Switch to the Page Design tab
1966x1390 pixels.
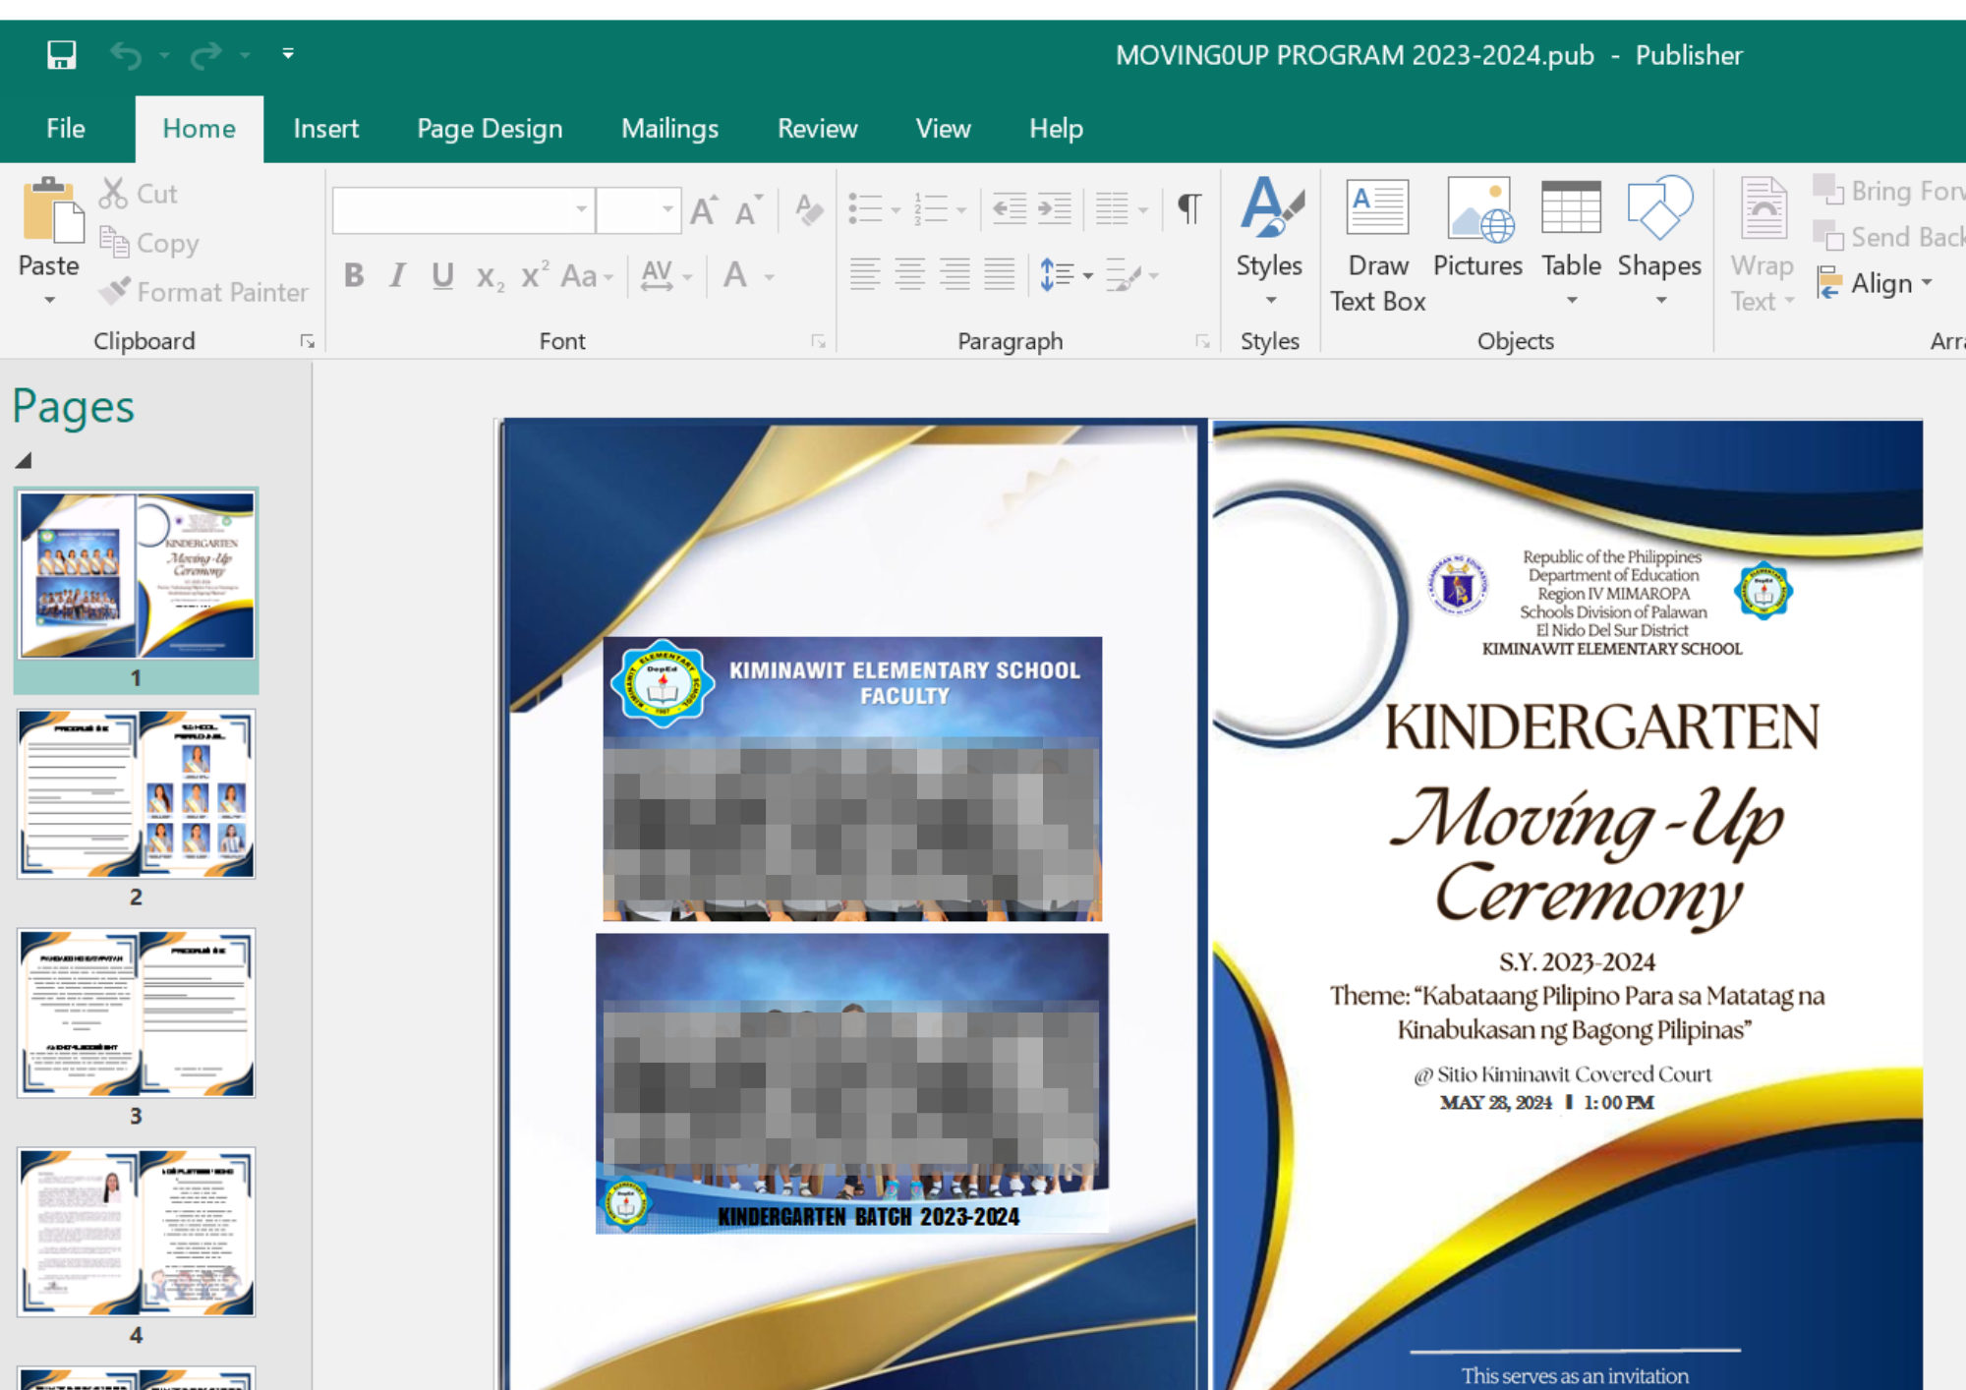pos(490,129)
